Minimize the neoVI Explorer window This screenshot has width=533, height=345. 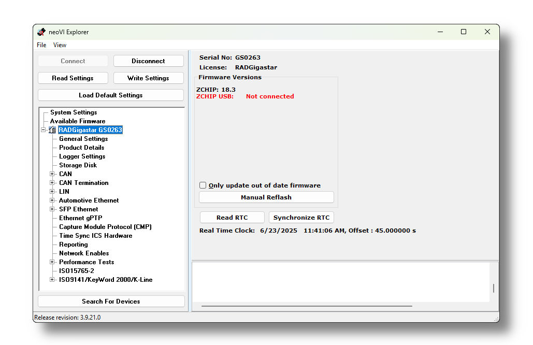440,32
